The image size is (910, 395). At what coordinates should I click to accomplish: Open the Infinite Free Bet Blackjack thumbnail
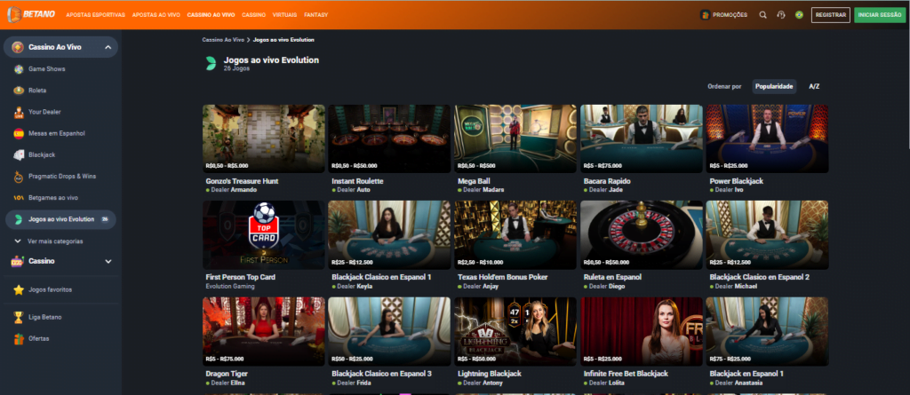coord(642,331)
